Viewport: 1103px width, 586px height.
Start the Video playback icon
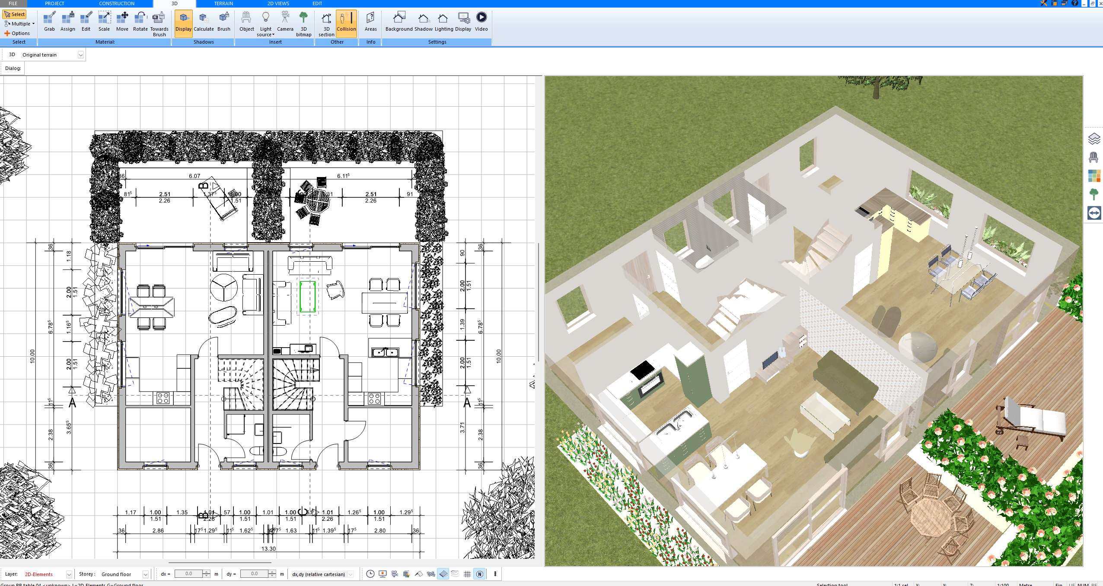481,22
